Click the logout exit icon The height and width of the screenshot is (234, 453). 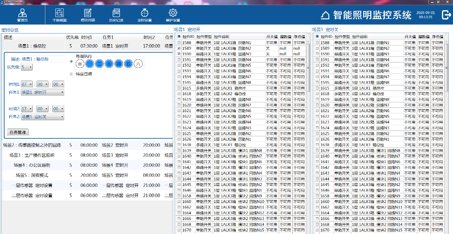(x=446, y=15)
